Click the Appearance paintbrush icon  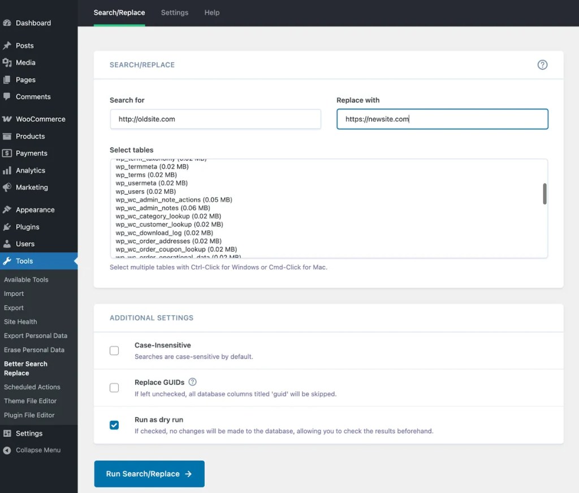click(7, 210)
